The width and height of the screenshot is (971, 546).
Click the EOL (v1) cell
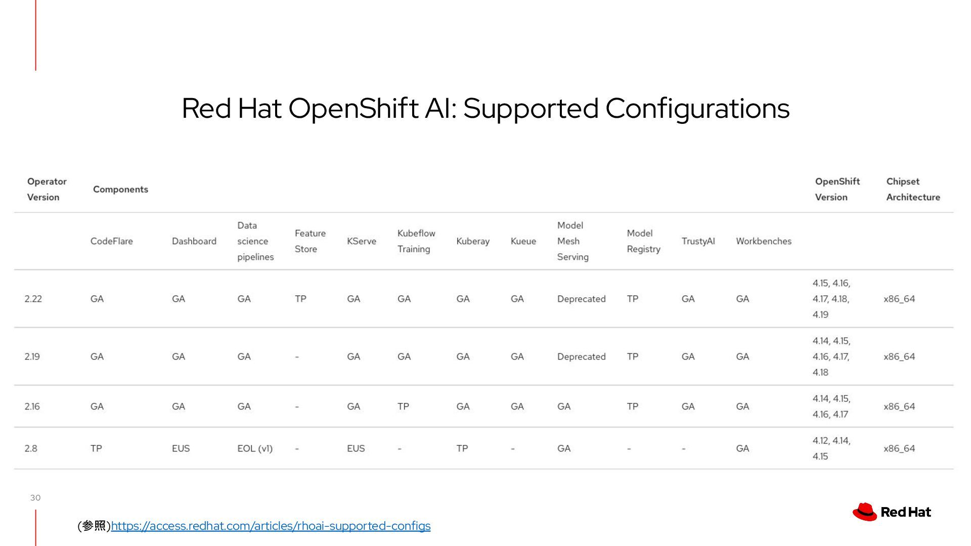[255, 448]
